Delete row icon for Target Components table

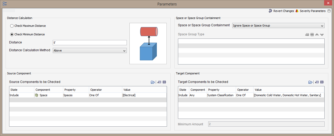(322, 82)
